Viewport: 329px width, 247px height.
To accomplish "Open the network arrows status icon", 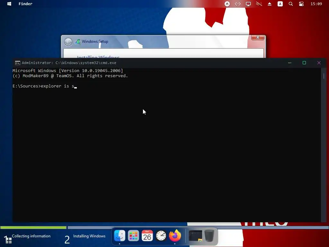I will 238,4.
